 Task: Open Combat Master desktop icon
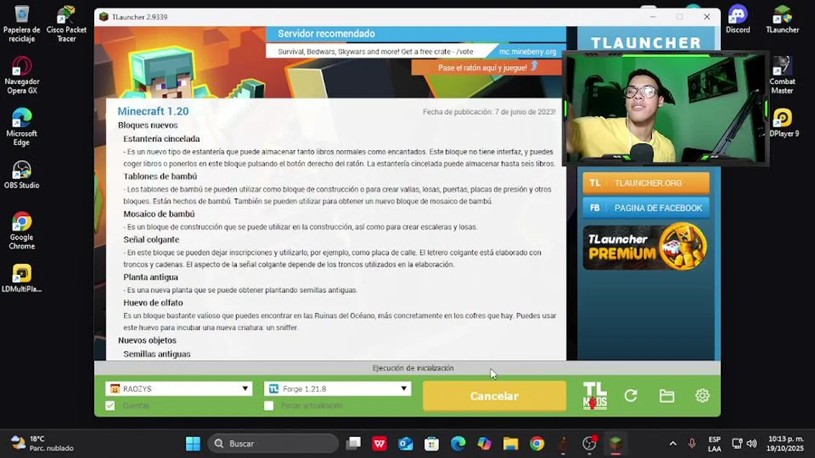[x=782, y=75]
